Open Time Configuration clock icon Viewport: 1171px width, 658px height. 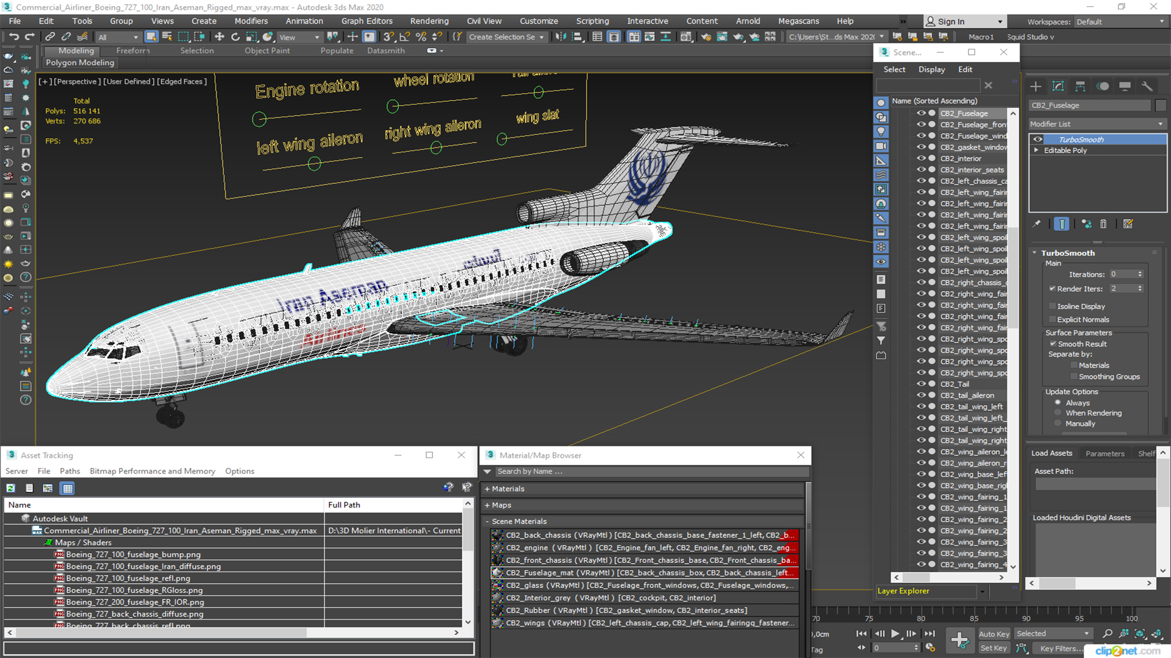(930, 648)
